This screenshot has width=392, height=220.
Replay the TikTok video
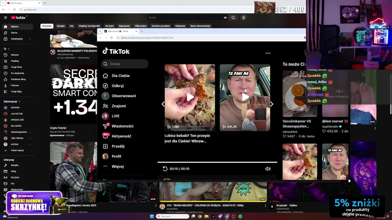(x=165, y=169)
